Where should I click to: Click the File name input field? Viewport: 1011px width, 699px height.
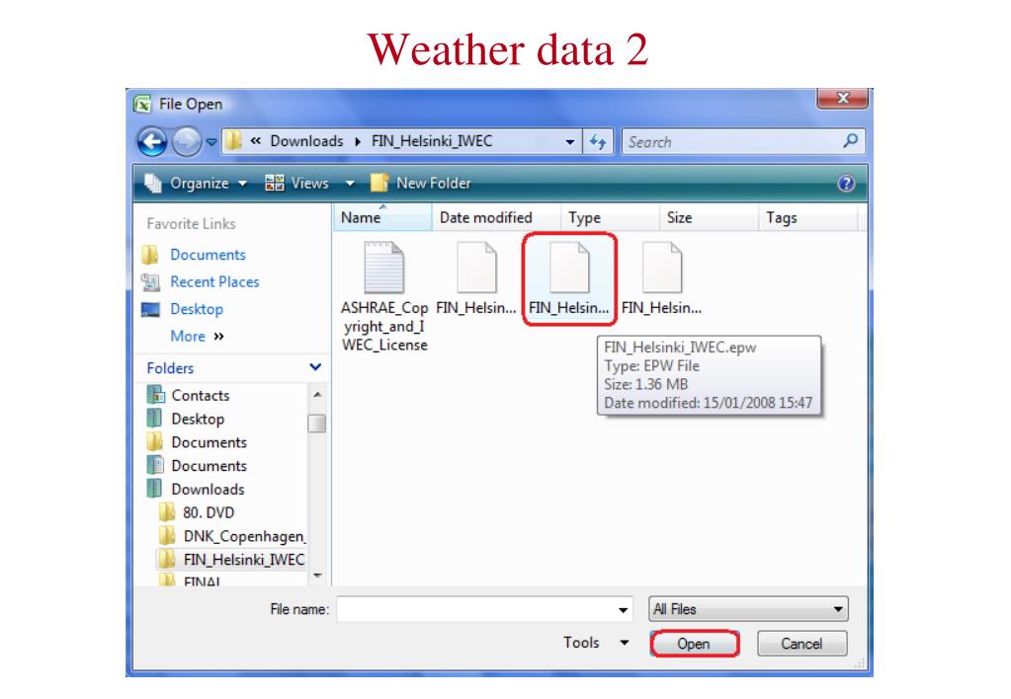pos(476,609)
